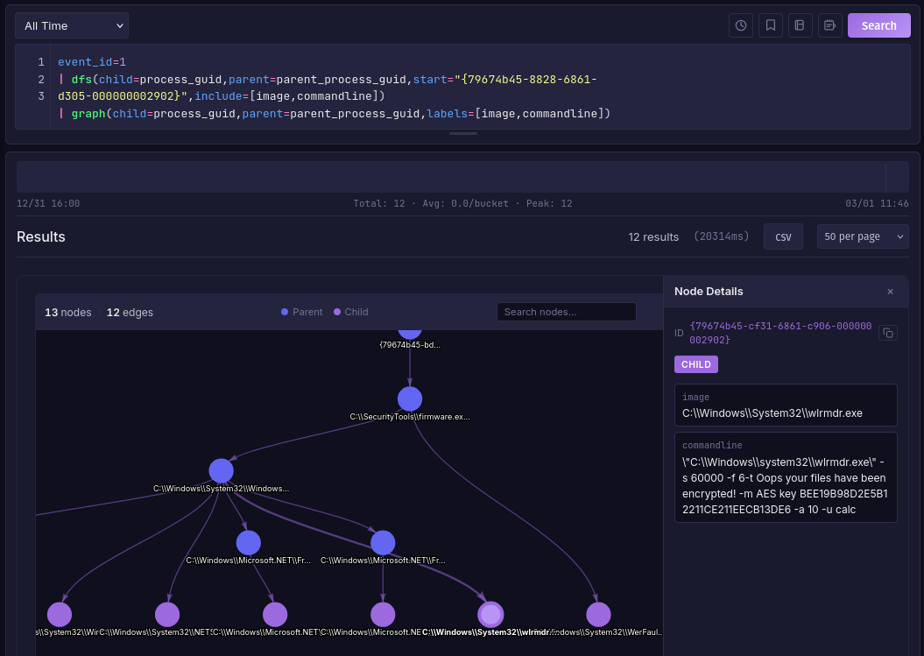
Task: Select the 12 results count label
Action: tap(652, 236)
